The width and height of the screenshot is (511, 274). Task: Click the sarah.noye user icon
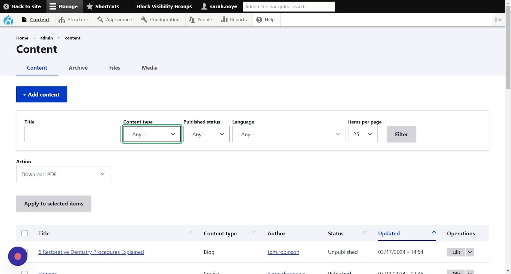click(x=204, y=6)
